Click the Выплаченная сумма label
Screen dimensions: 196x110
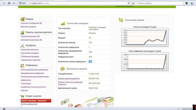tap(67, 88)
